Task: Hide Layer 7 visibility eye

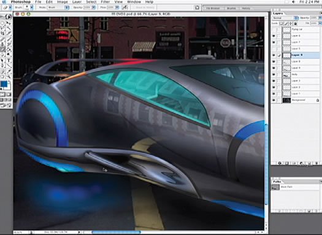Action: click(x=274, y=42)
